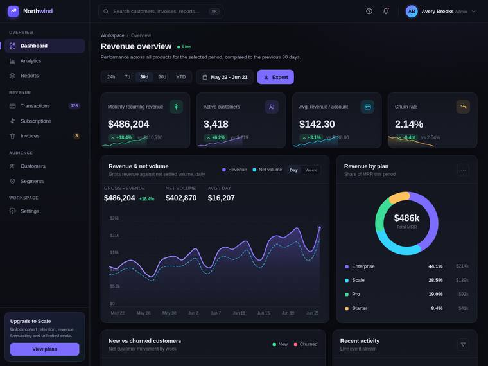Switch the chart to Week view
Viewport: 488px width, 366px height.
311,170
